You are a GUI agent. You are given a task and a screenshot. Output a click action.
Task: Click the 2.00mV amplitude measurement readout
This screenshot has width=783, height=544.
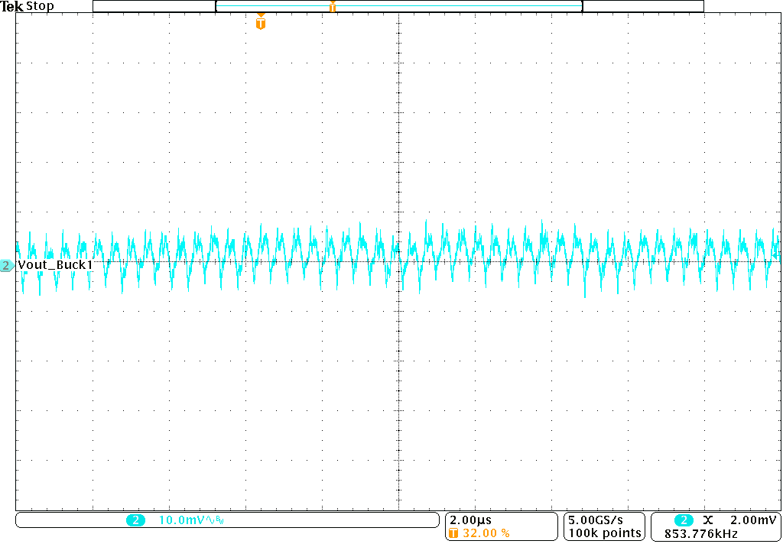click(x=752, y=520)
